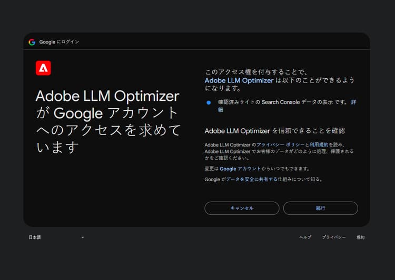
Task: Click the language dropdown arrow
Action: coord(83,237)
